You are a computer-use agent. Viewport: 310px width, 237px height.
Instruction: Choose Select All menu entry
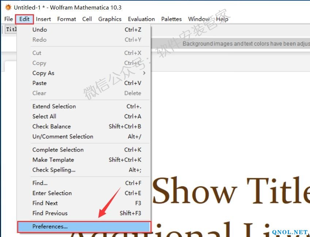(x=44, y=116)
